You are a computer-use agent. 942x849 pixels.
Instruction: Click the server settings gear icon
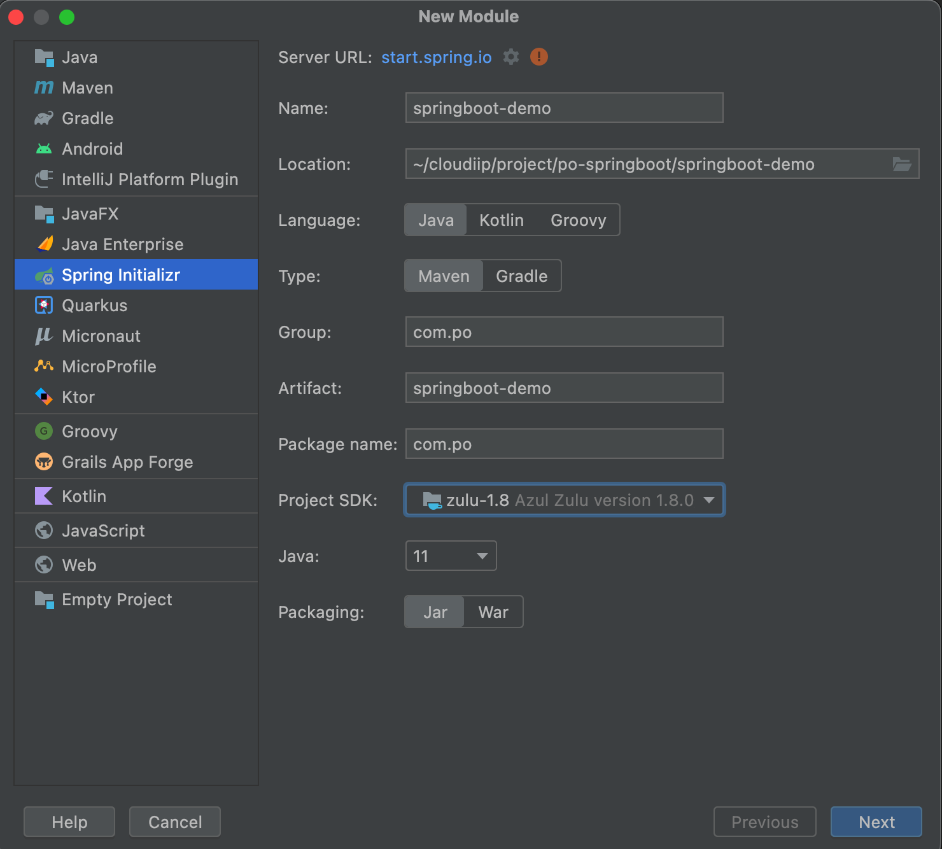(510, 57)
